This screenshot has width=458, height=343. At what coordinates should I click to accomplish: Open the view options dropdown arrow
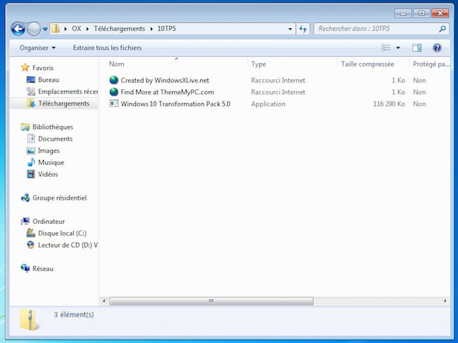coord(398,48)
